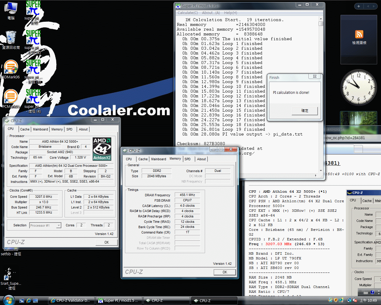
Task: Switch to SPD tab in CPU-Z CPU window
Action: (69, 129)
